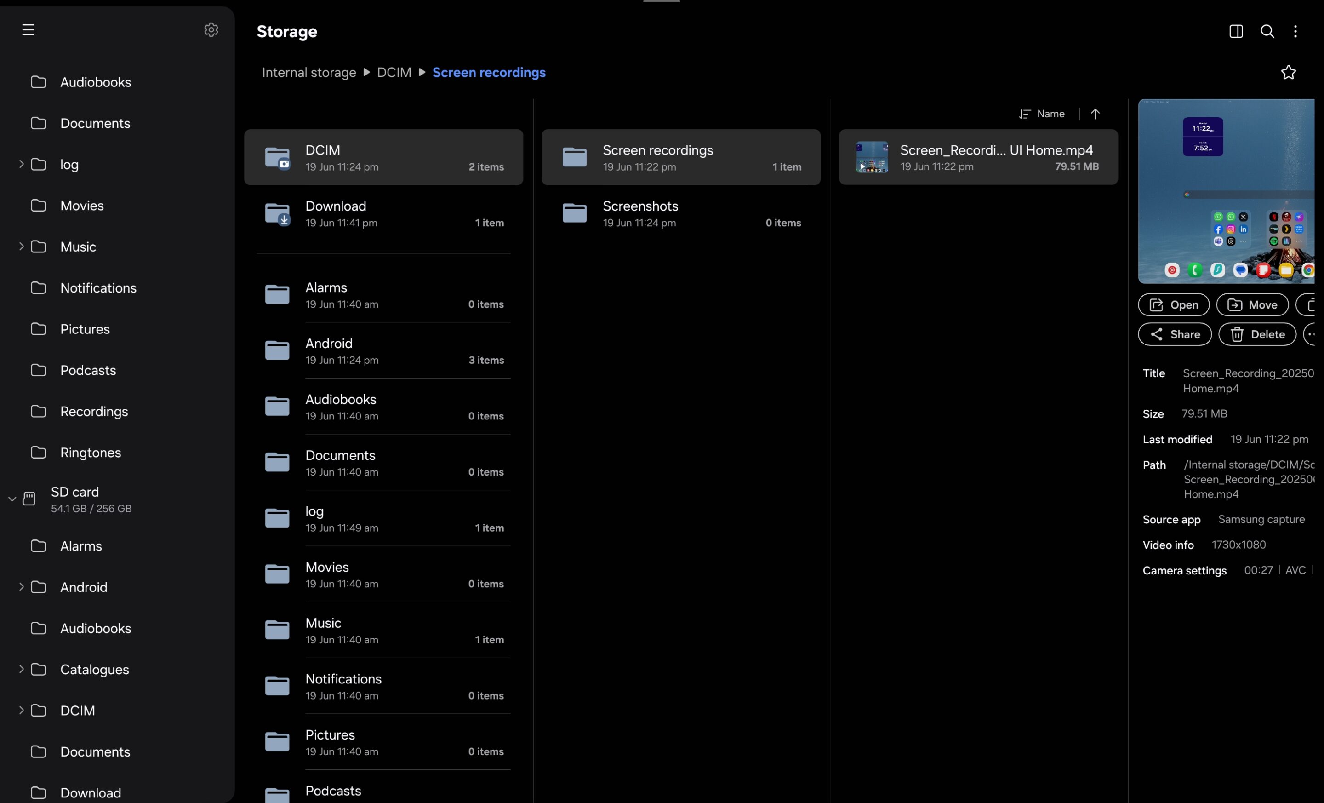The image size is (1324, 803).
Task: Expand the Catalogues folder in sidebar
Action: pos(21,669)
